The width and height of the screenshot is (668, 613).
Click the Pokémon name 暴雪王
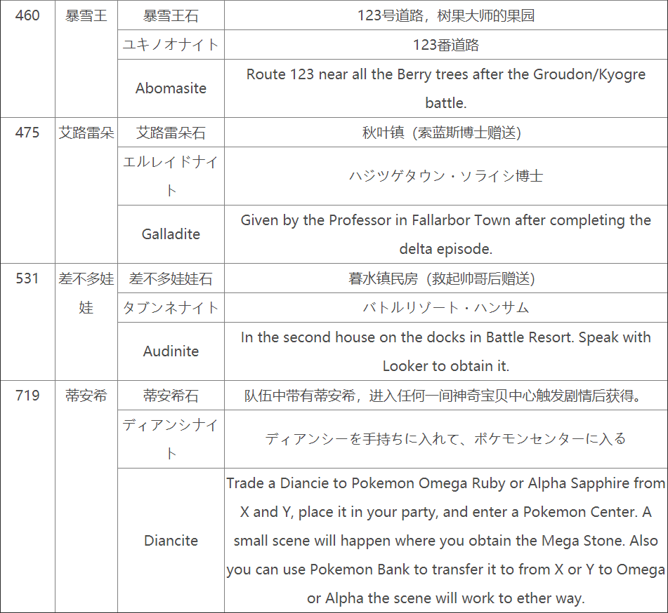(86, 15)
